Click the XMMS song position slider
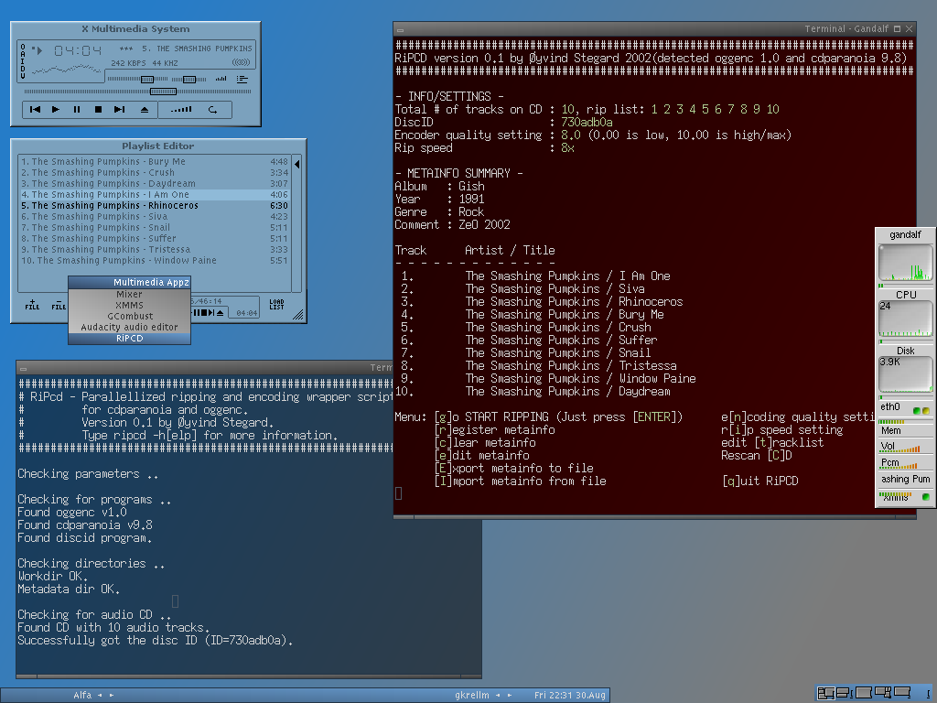The width and height of the screenshot is (937, 703). [x=163, y=92]
